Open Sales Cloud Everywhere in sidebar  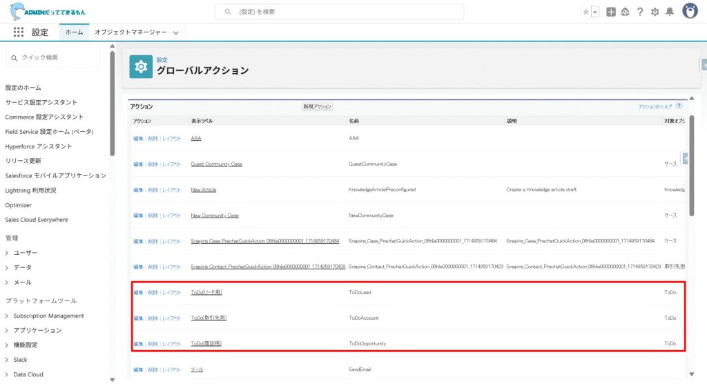coord(37,220)
